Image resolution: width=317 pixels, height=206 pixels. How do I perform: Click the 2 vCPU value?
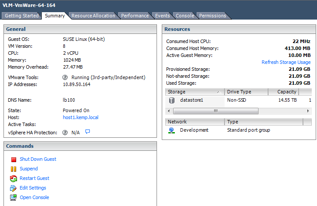click(71, 53)
